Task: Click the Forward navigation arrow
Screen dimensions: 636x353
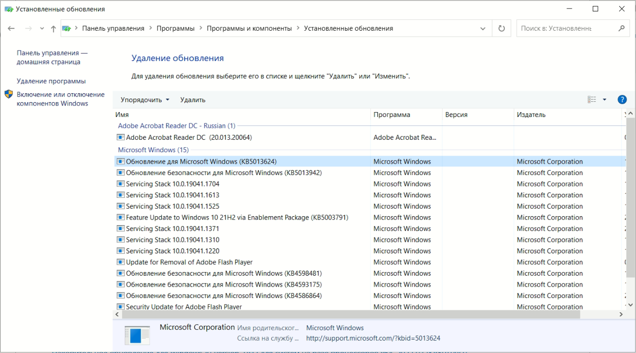Action: coord(28,29)
